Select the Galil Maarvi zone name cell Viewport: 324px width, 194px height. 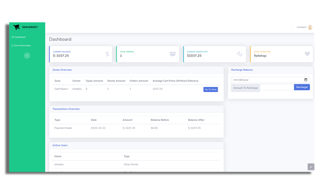tap(61, 89)
